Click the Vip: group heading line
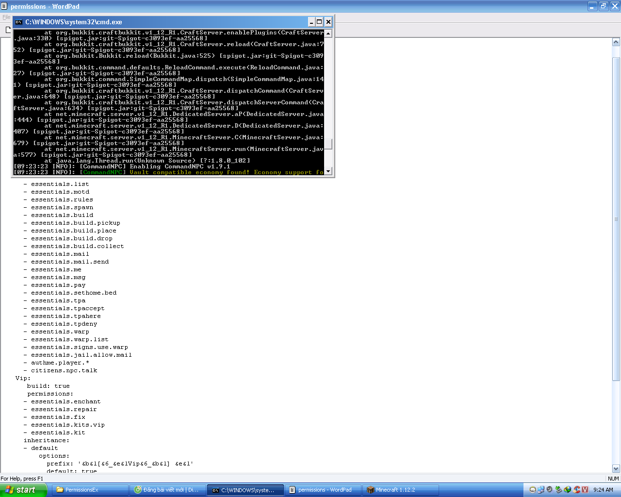621x497 pixels. pos(23,378)
